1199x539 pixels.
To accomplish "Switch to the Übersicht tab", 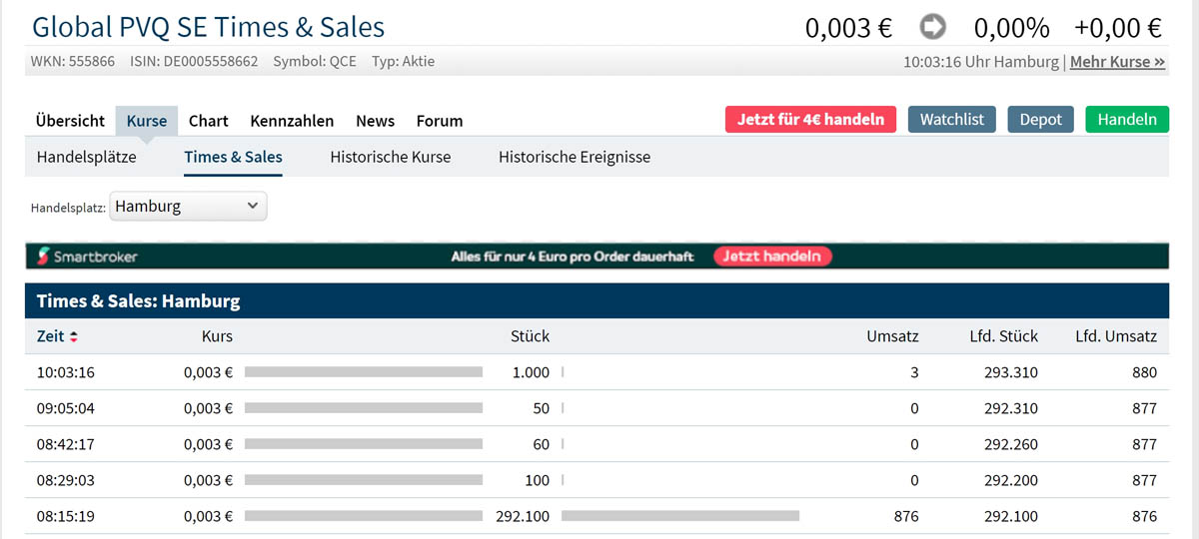I will click(x=70, y=121).
